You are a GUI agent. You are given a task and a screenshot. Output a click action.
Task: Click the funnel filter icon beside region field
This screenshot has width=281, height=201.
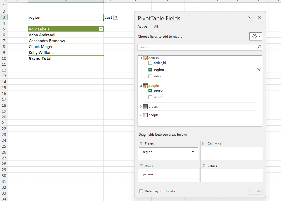click(259, 70)
